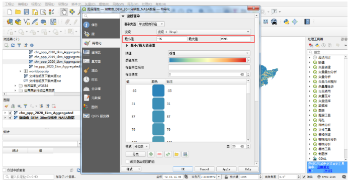
Task: Click the load color map folder icon
Action: (x=177, y=154)
